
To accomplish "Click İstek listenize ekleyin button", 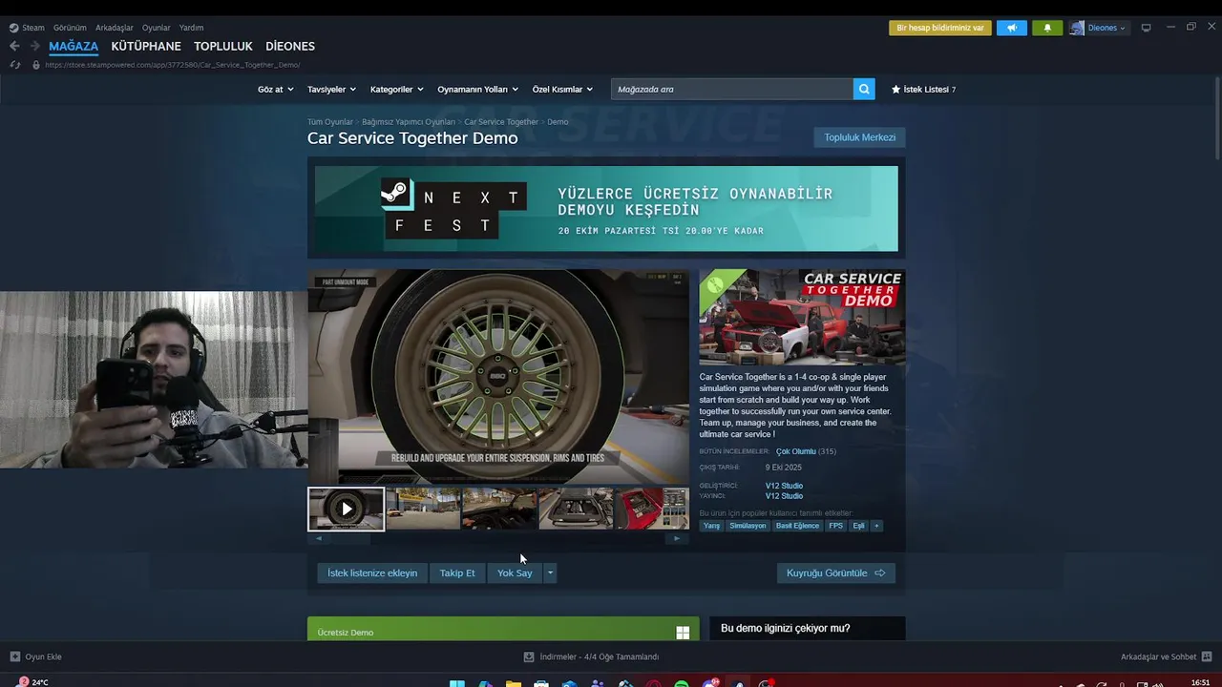I will 372,572.
